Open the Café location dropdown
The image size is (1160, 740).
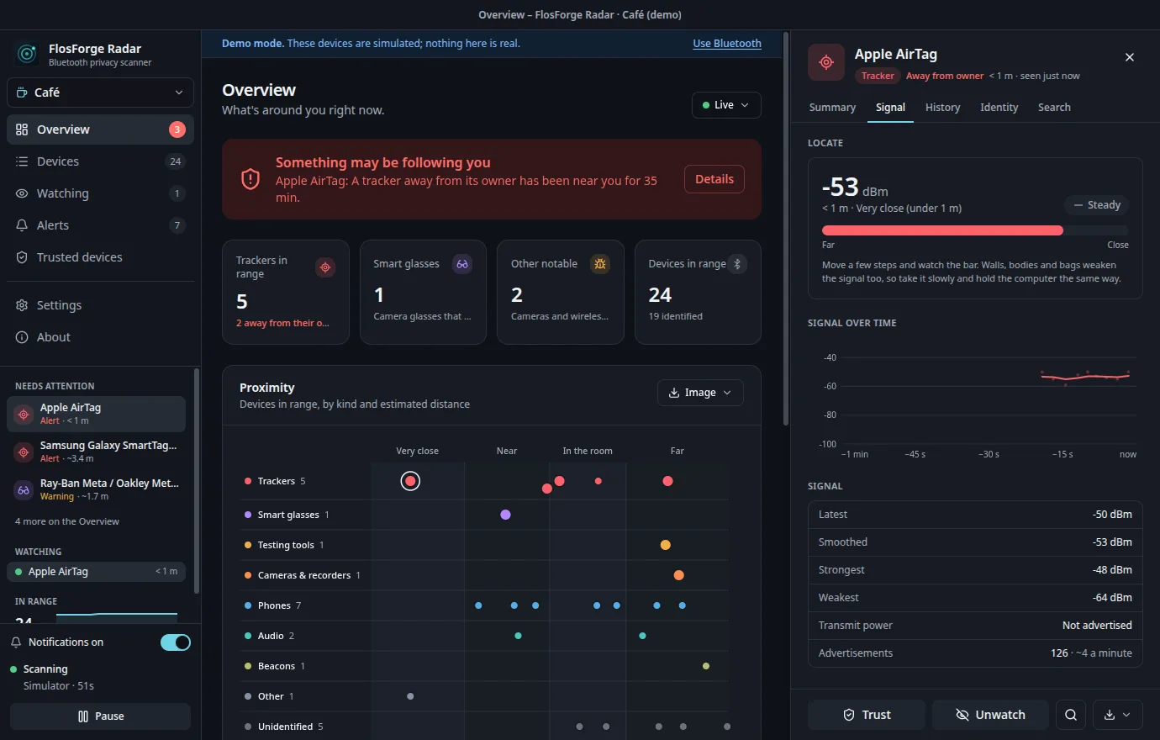point(100,92)
